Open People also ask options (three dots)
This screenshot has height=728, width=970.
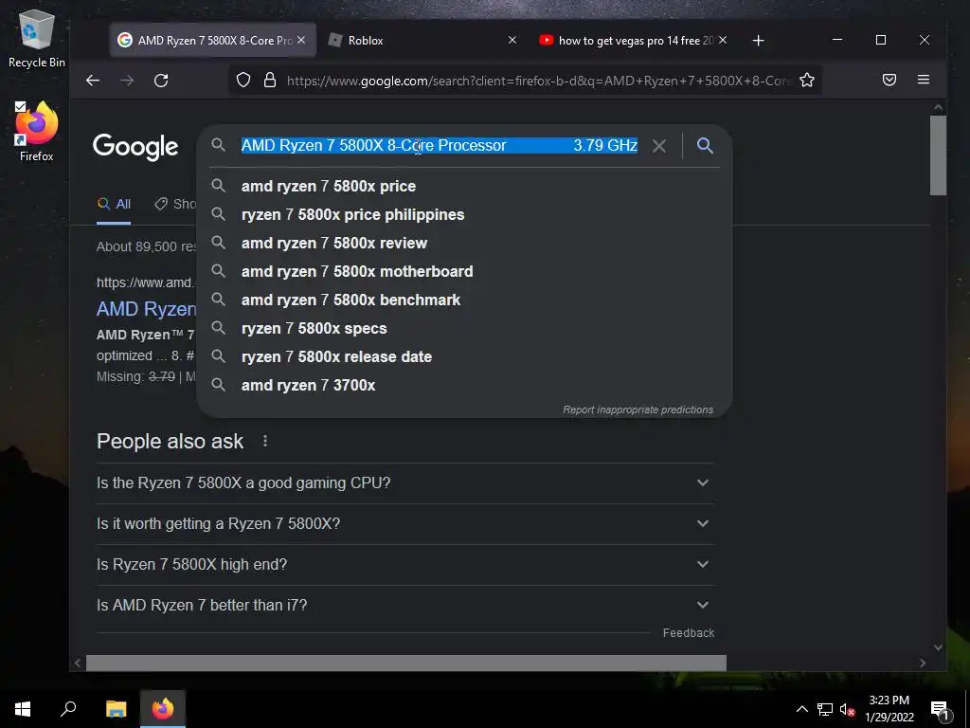click(x=265, y=441)
